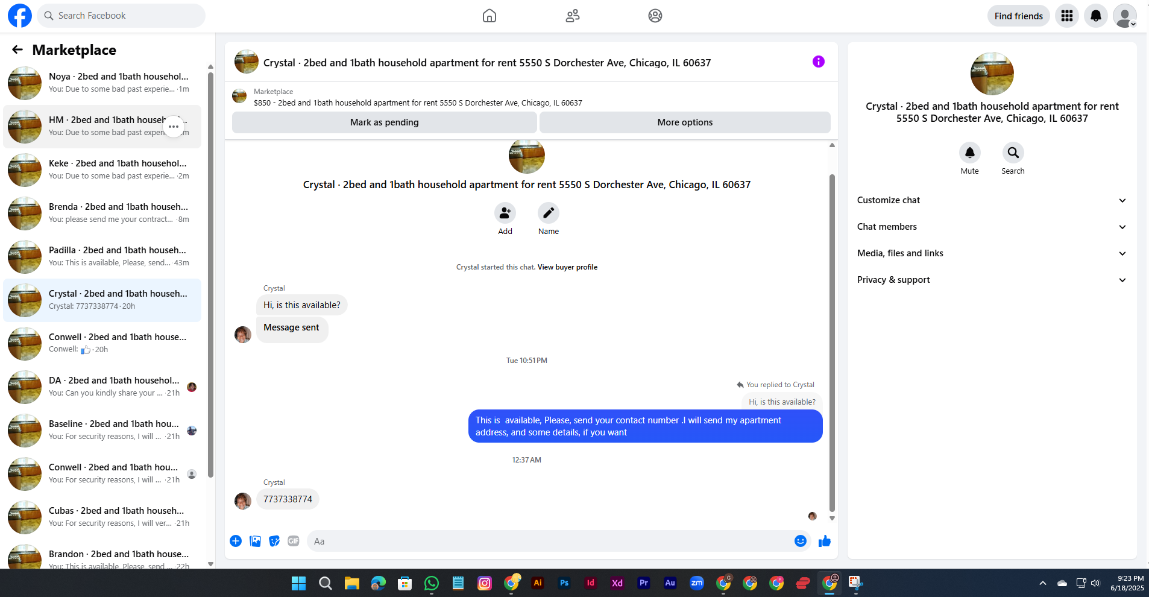
Task: Open the Windows Start menu
Action: point(299,583)
